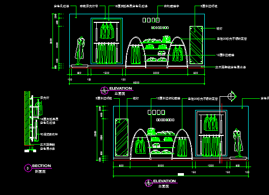Select the bag on top shelf in elevation B
This screenshot has width=269, height=195.
coord(151,131)
